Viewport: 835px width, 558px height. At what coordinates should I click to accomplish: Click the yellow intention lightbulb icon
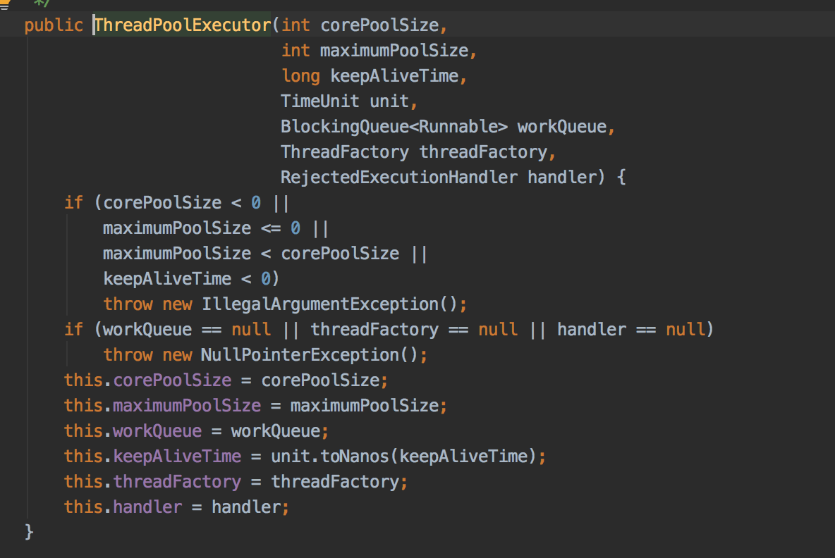click(x=4, y=4)
